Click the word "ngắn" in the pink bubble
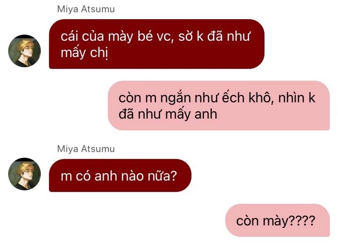Screen dimensions: 338x247 176,98
